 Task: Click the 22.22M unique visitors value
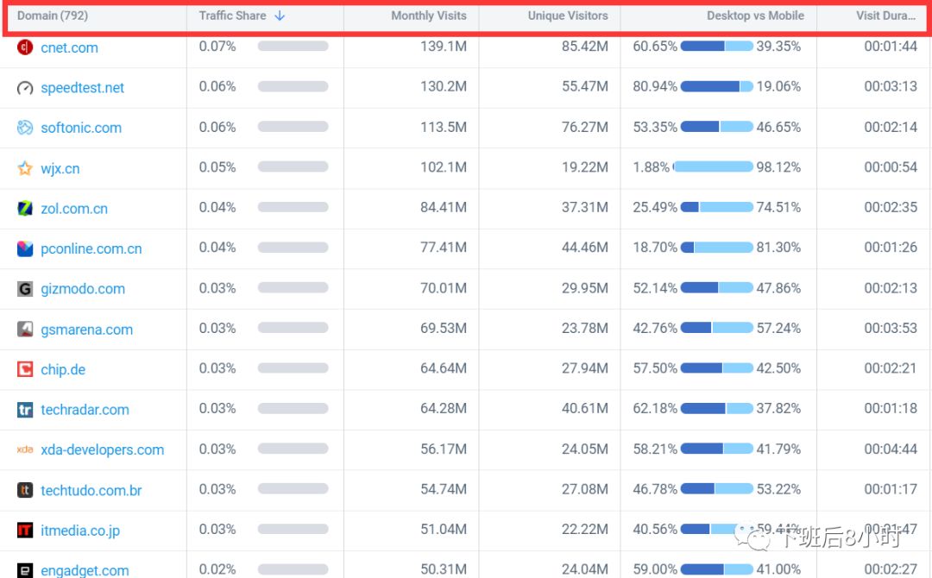click(x=585, y=530)
